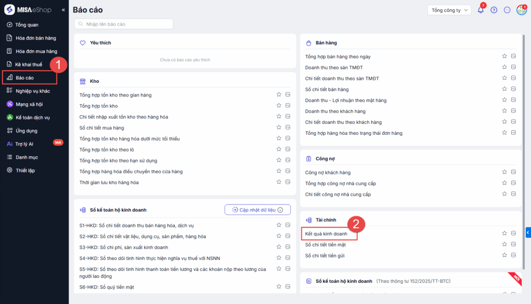This screenshot has width=531, height=304.
Task: Click the help question mark icon
Action: point(494,10)
